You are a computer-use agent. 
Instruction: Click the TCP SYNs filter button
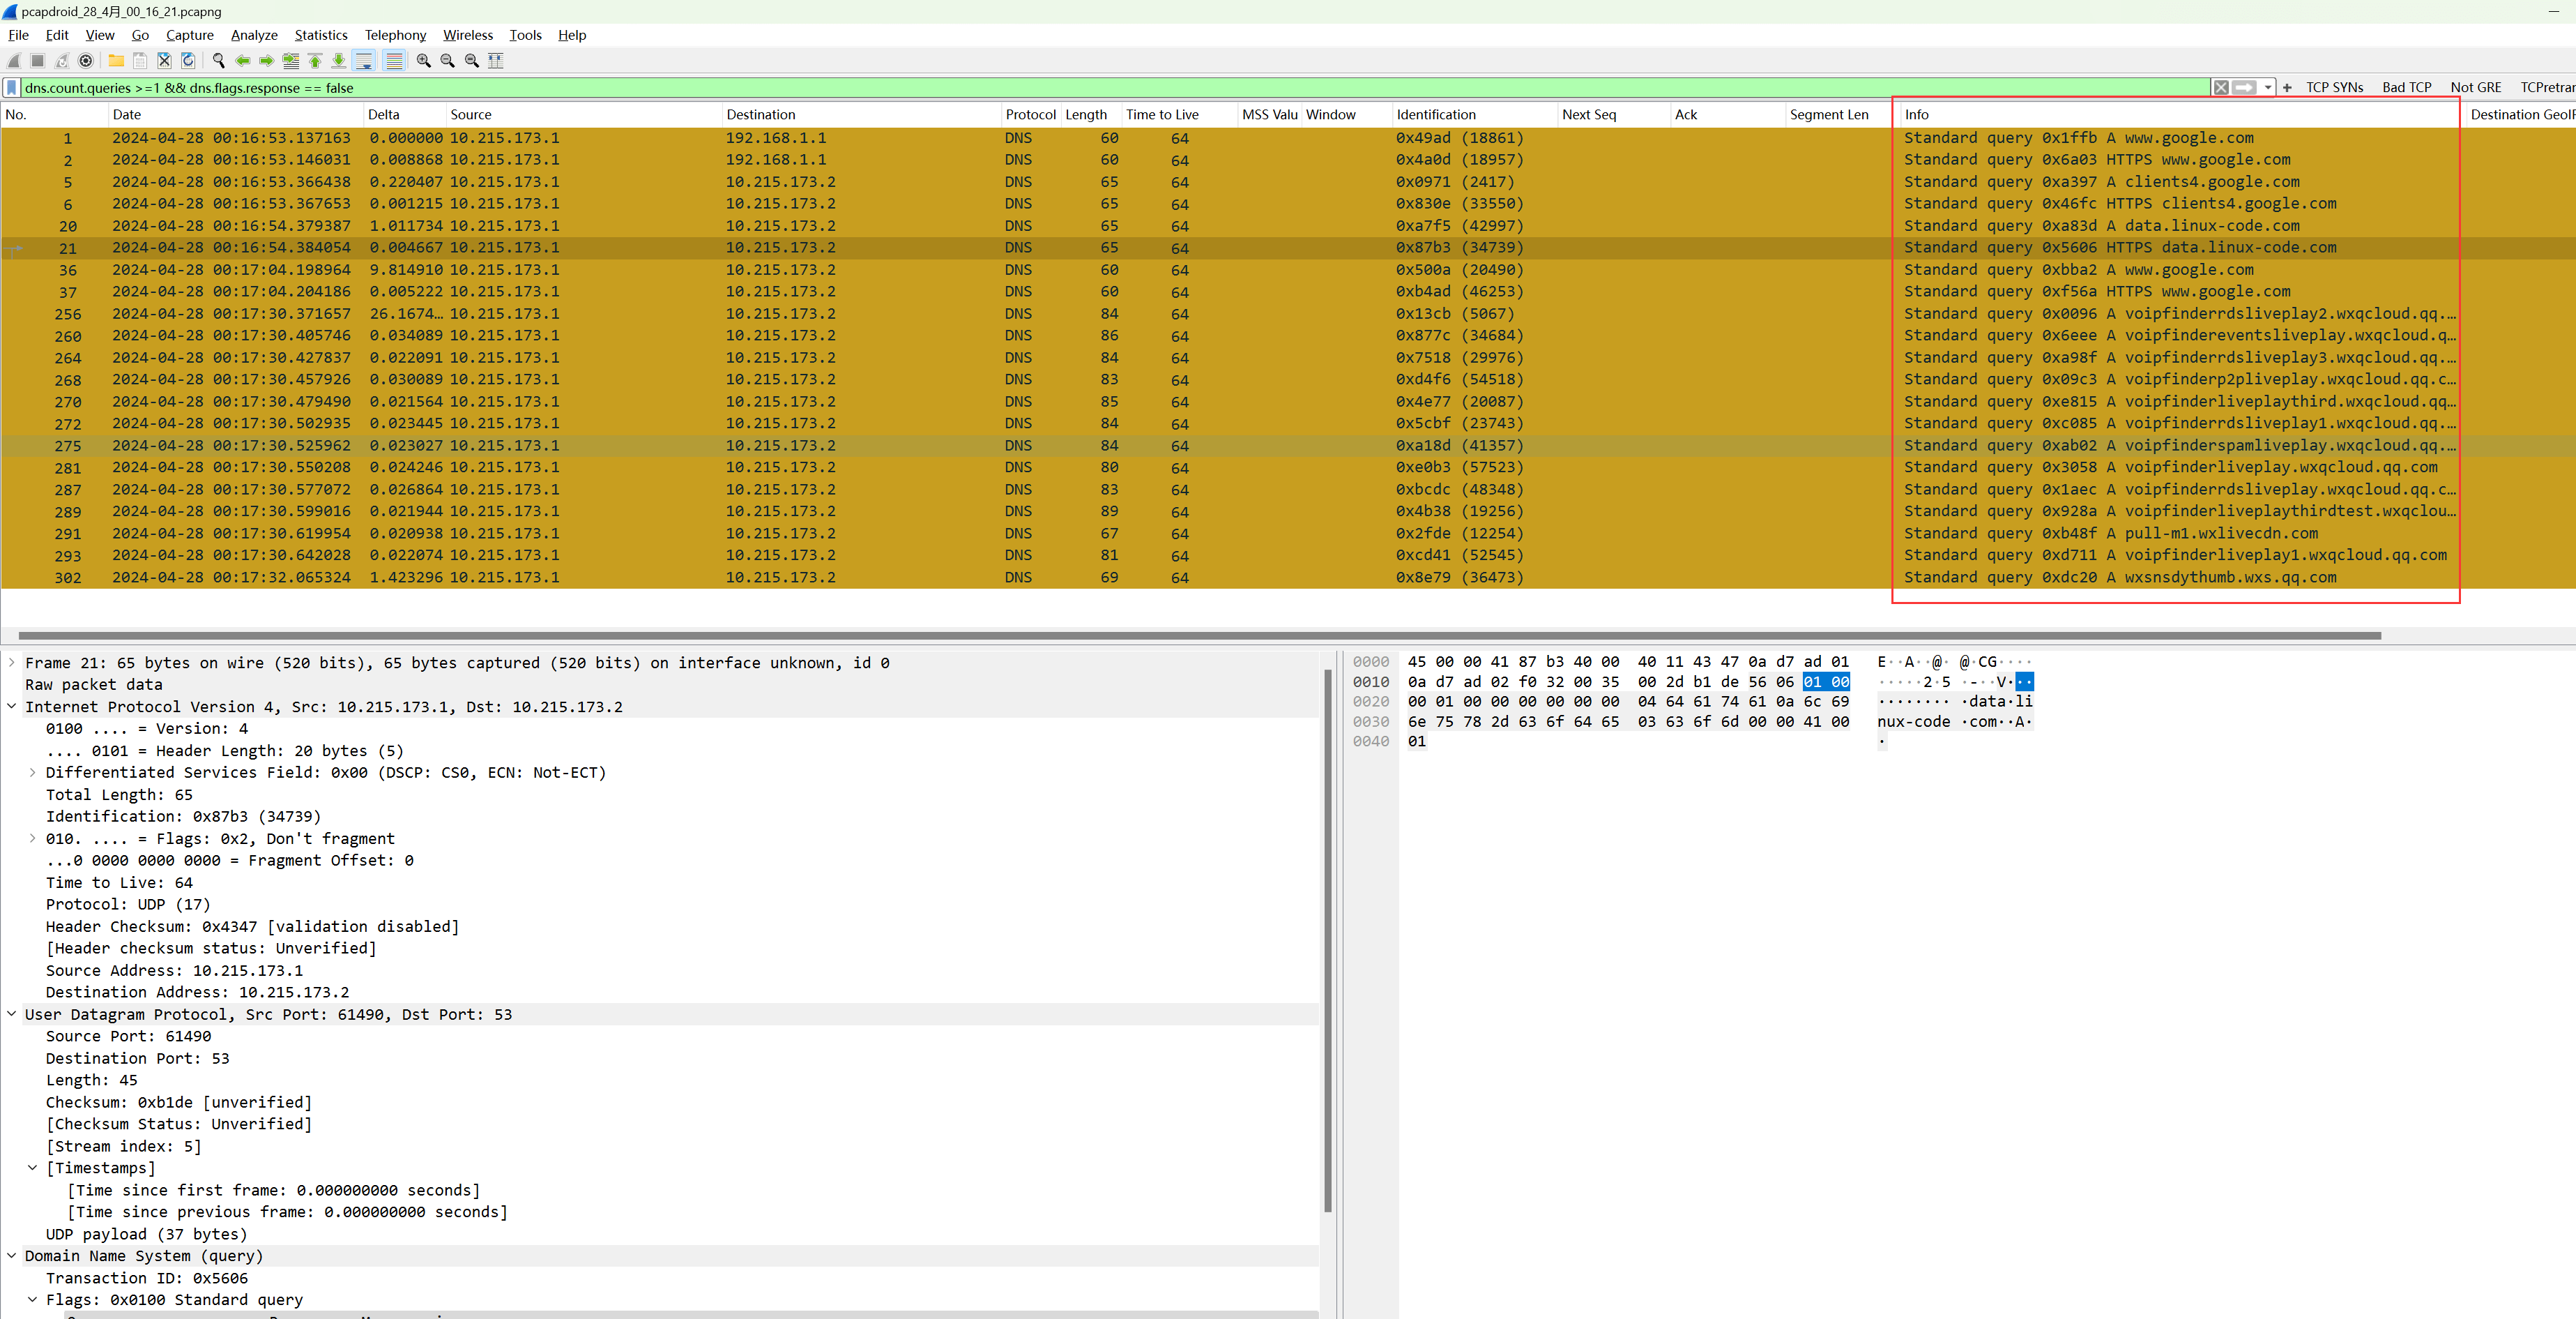(2334, 88)
